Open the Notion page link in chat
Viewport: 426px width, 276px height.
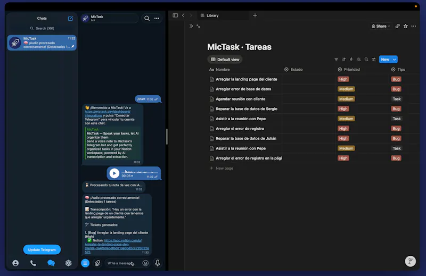(x=117, y=246)
